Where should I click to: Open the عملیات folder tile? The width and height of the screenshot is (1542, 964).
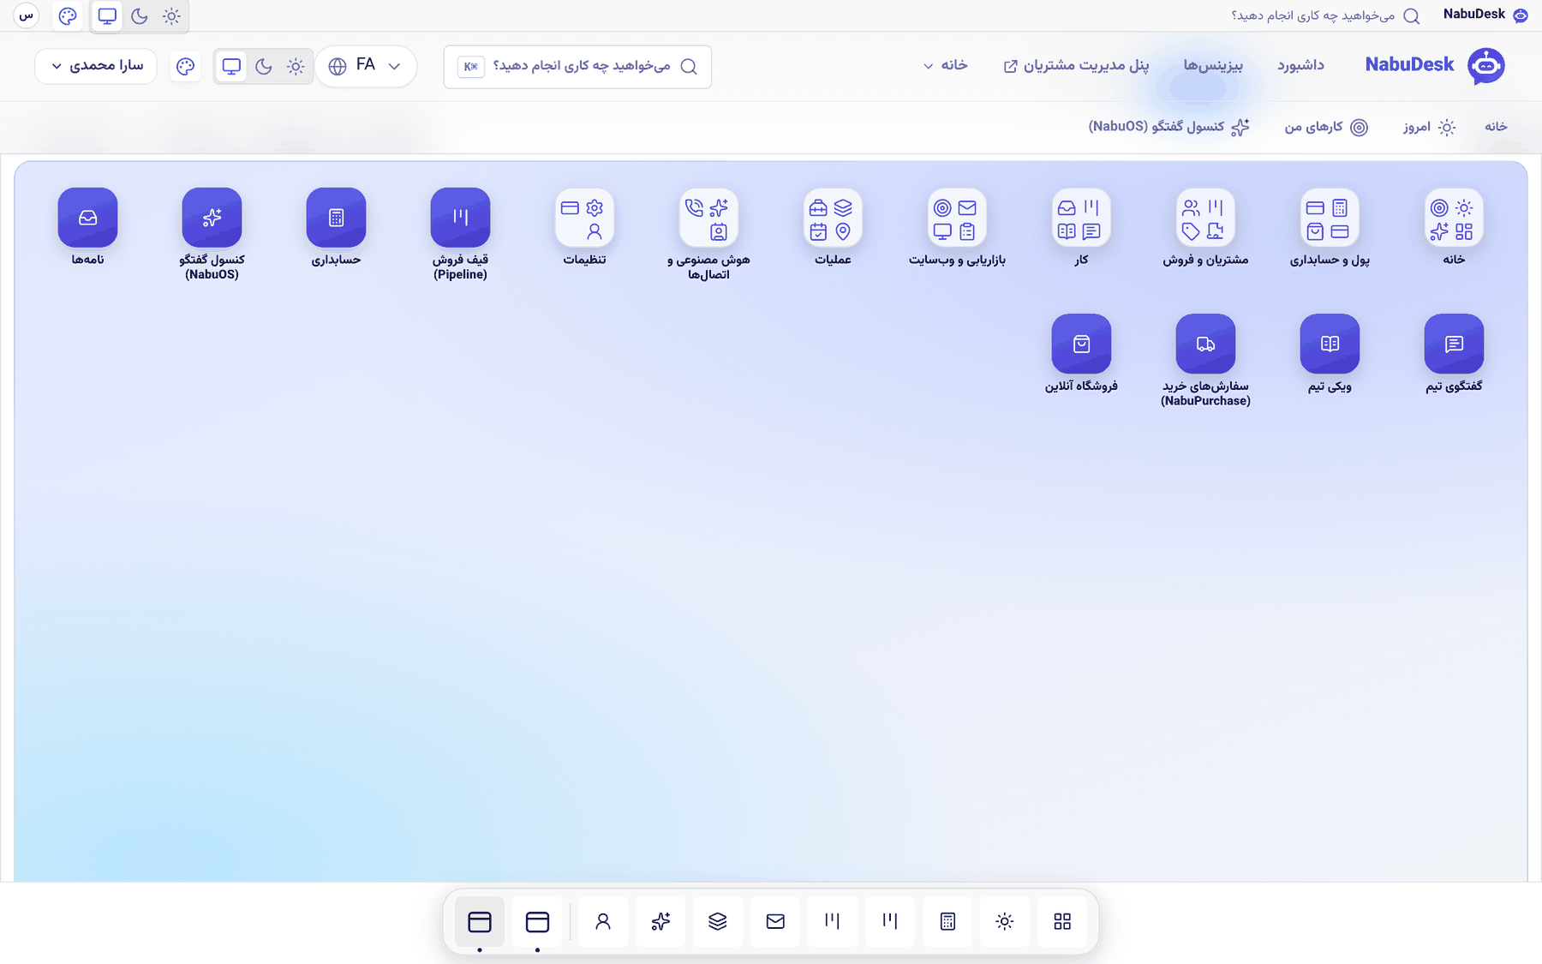pos(833,219)
